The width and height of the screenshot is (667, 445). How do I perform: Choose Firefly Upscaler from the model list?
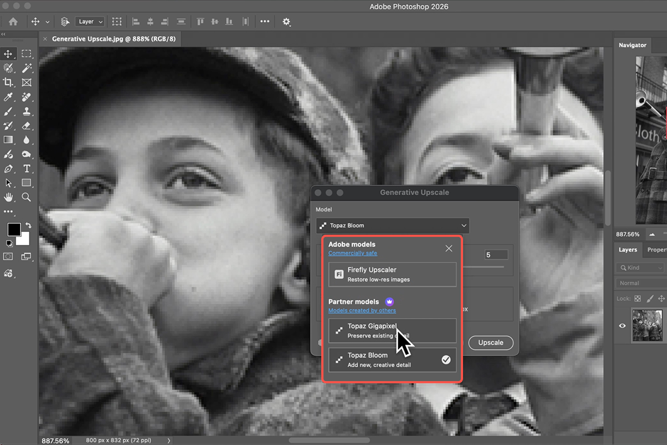point(392,274)
